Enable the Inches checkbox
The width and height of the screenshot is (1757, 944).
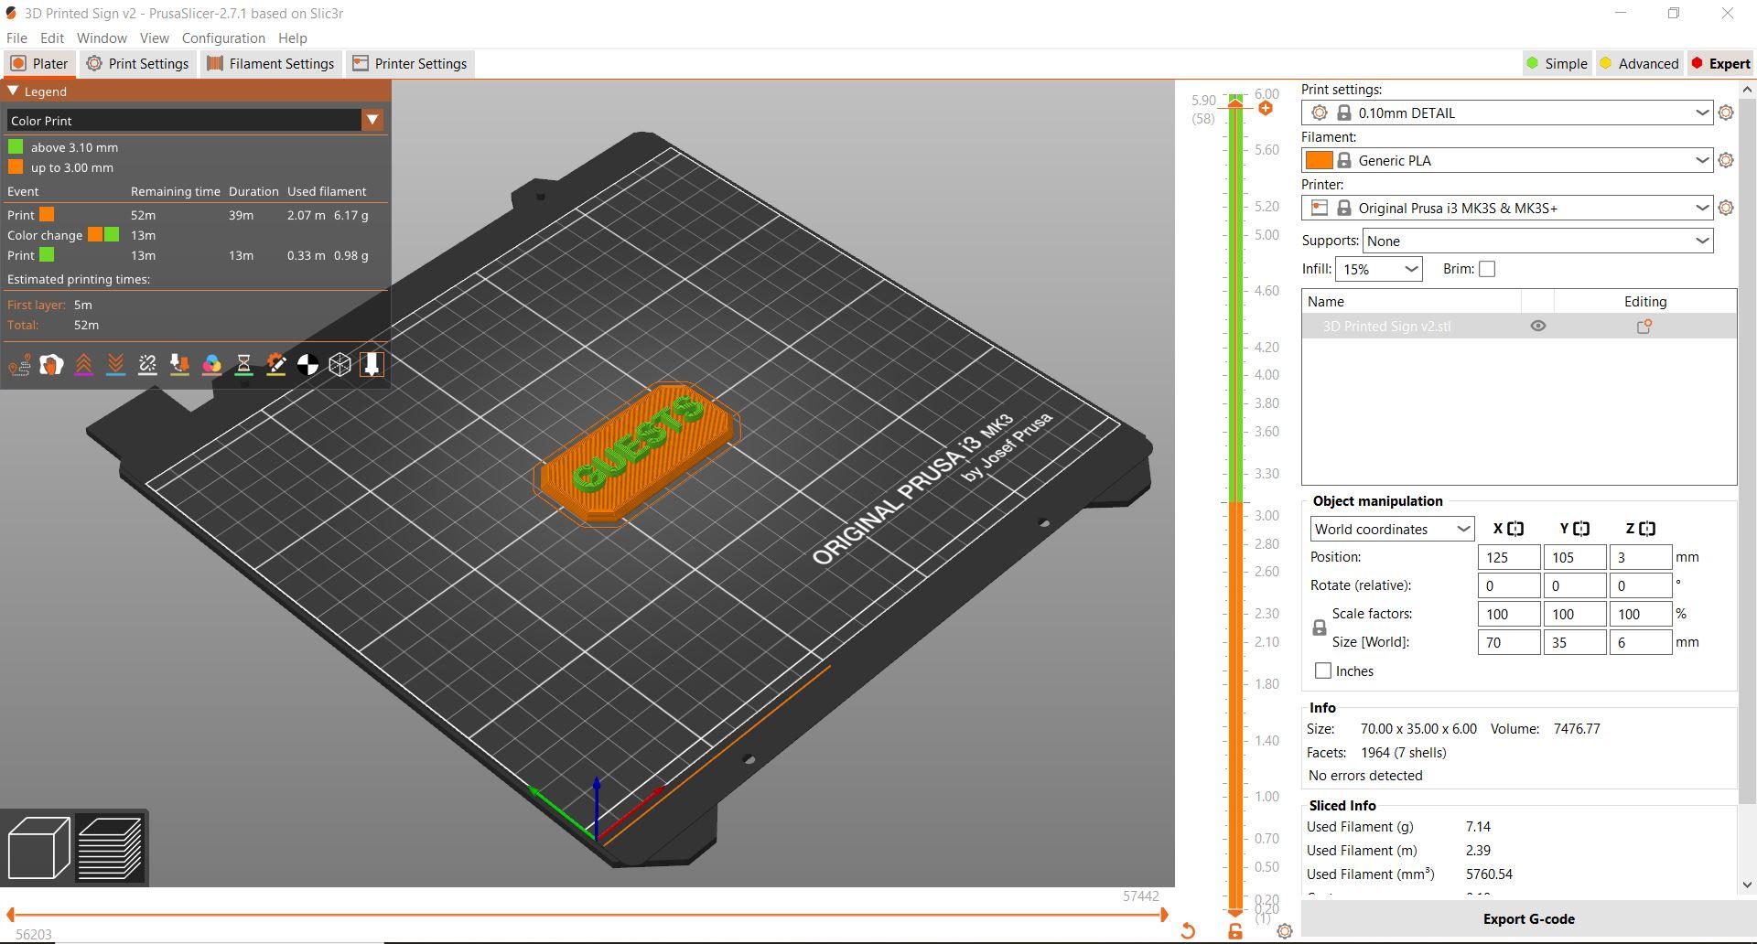coord(1323,670)
